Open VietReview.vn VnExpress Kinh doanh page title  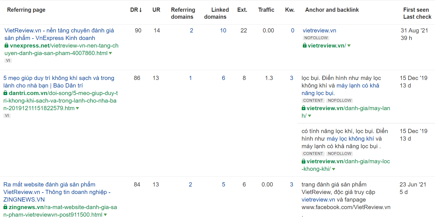coord(59,34)
